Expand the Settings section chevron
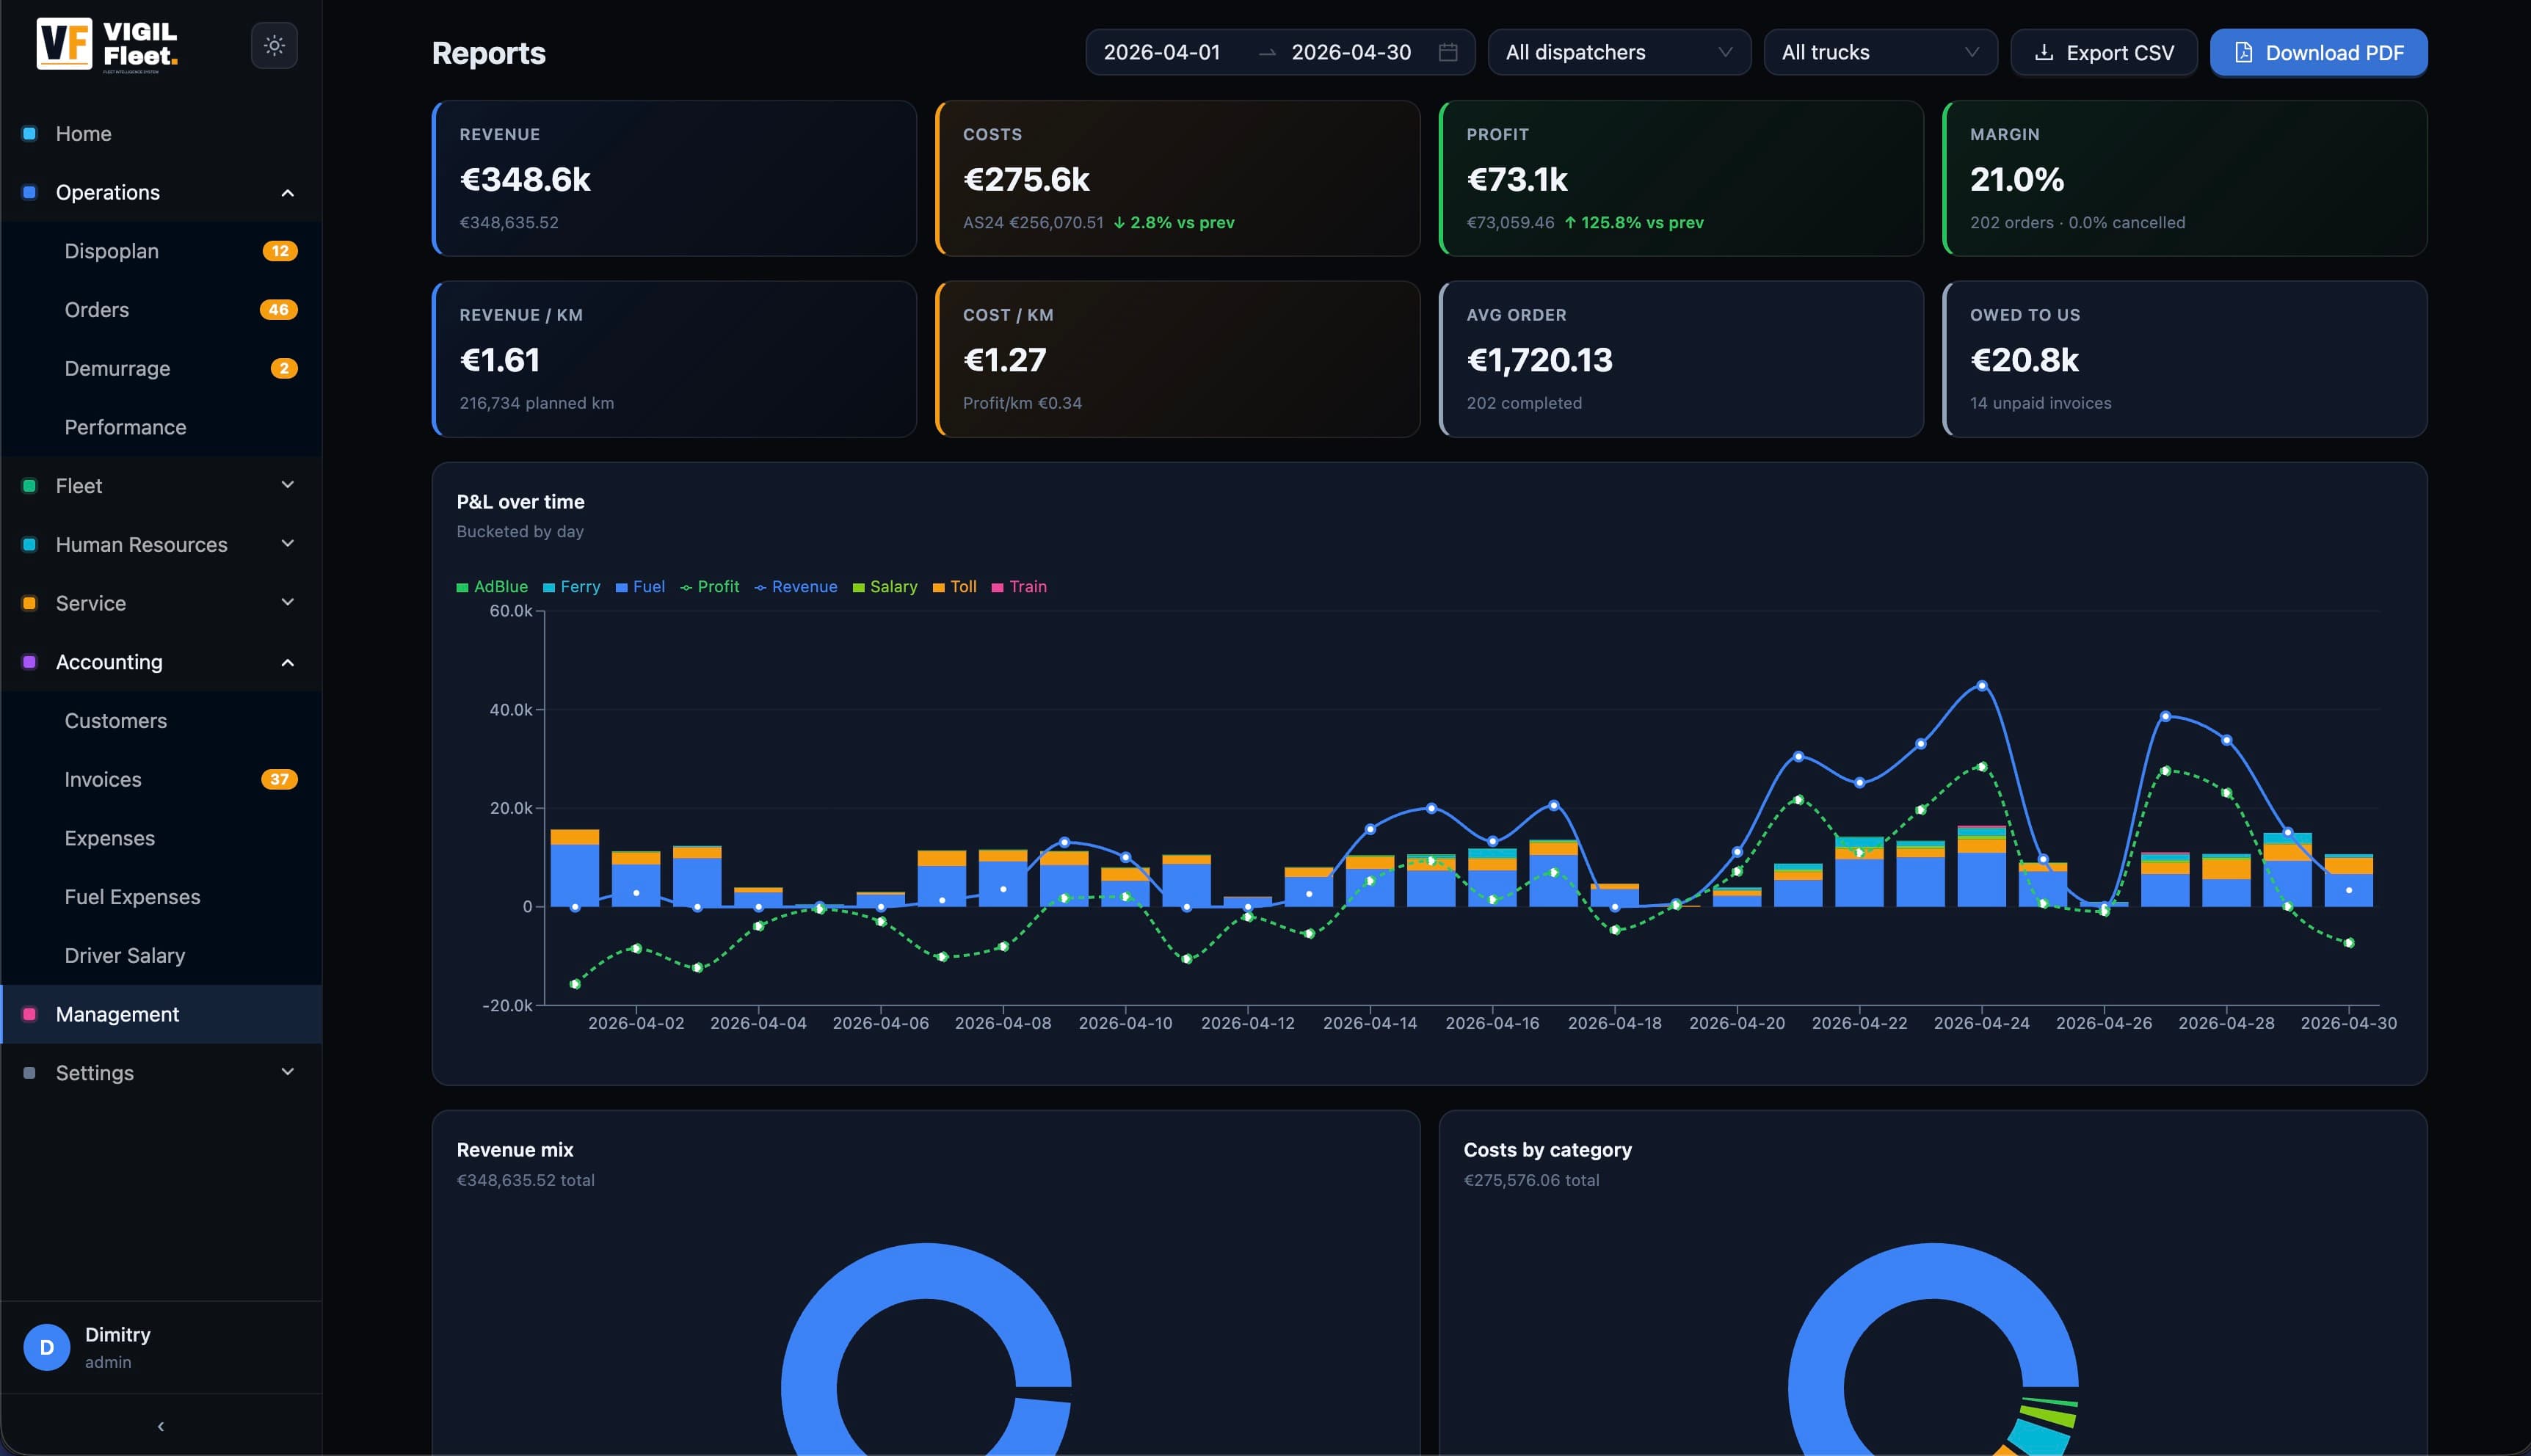 click(x=288, y=1072)
